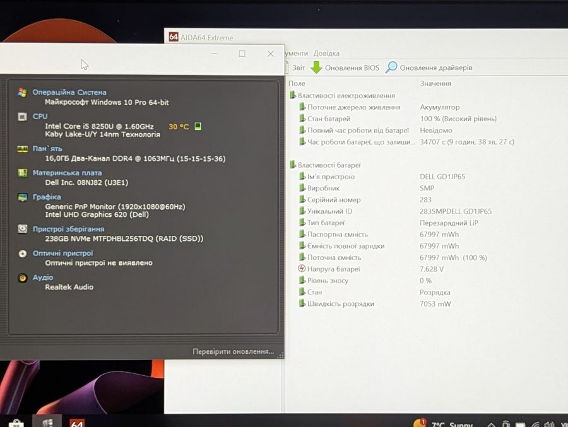Open the CPU section link
This screenshot has height=427, width=568.
coord(40,116)
